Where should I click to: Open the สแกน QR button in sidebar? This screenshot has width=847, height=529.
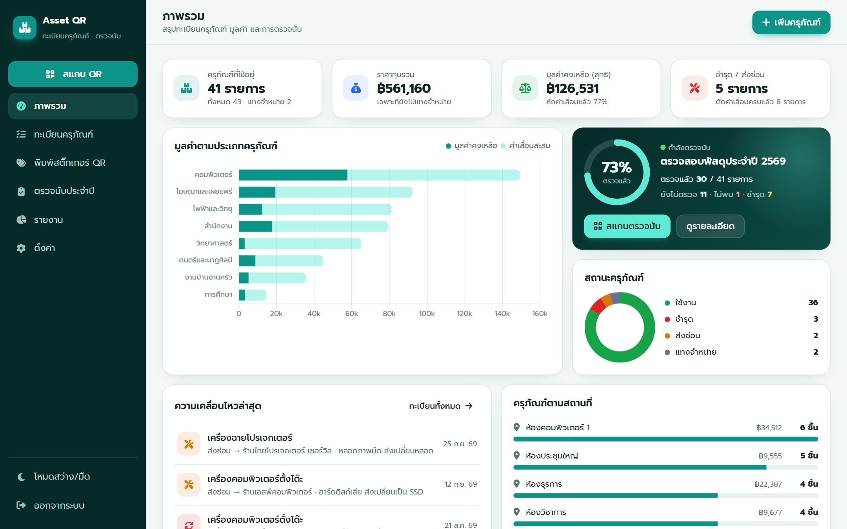pyautogui.click(x=73, y=74)
